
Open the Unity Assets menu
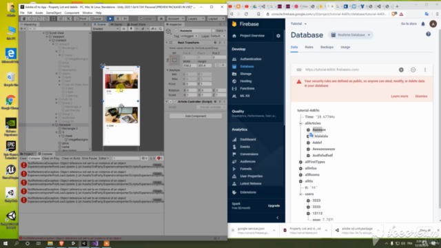[39, 12]
